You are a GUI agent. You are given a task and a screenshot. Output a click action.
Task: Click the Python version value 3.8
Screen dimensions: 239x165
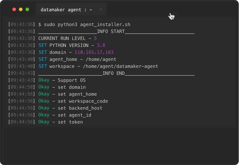click(101, 46)
